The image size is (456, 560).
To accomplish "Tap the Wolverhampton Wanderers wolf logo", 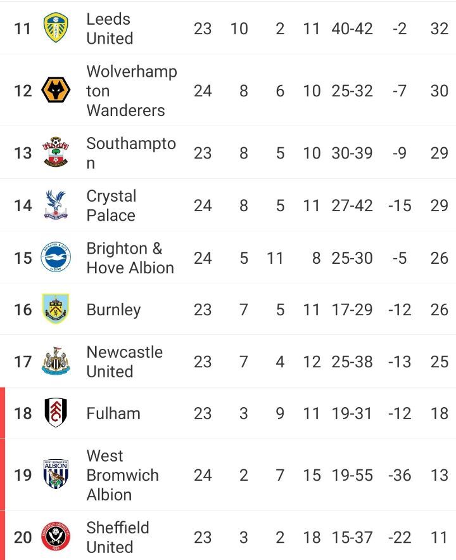I will 56,91.
